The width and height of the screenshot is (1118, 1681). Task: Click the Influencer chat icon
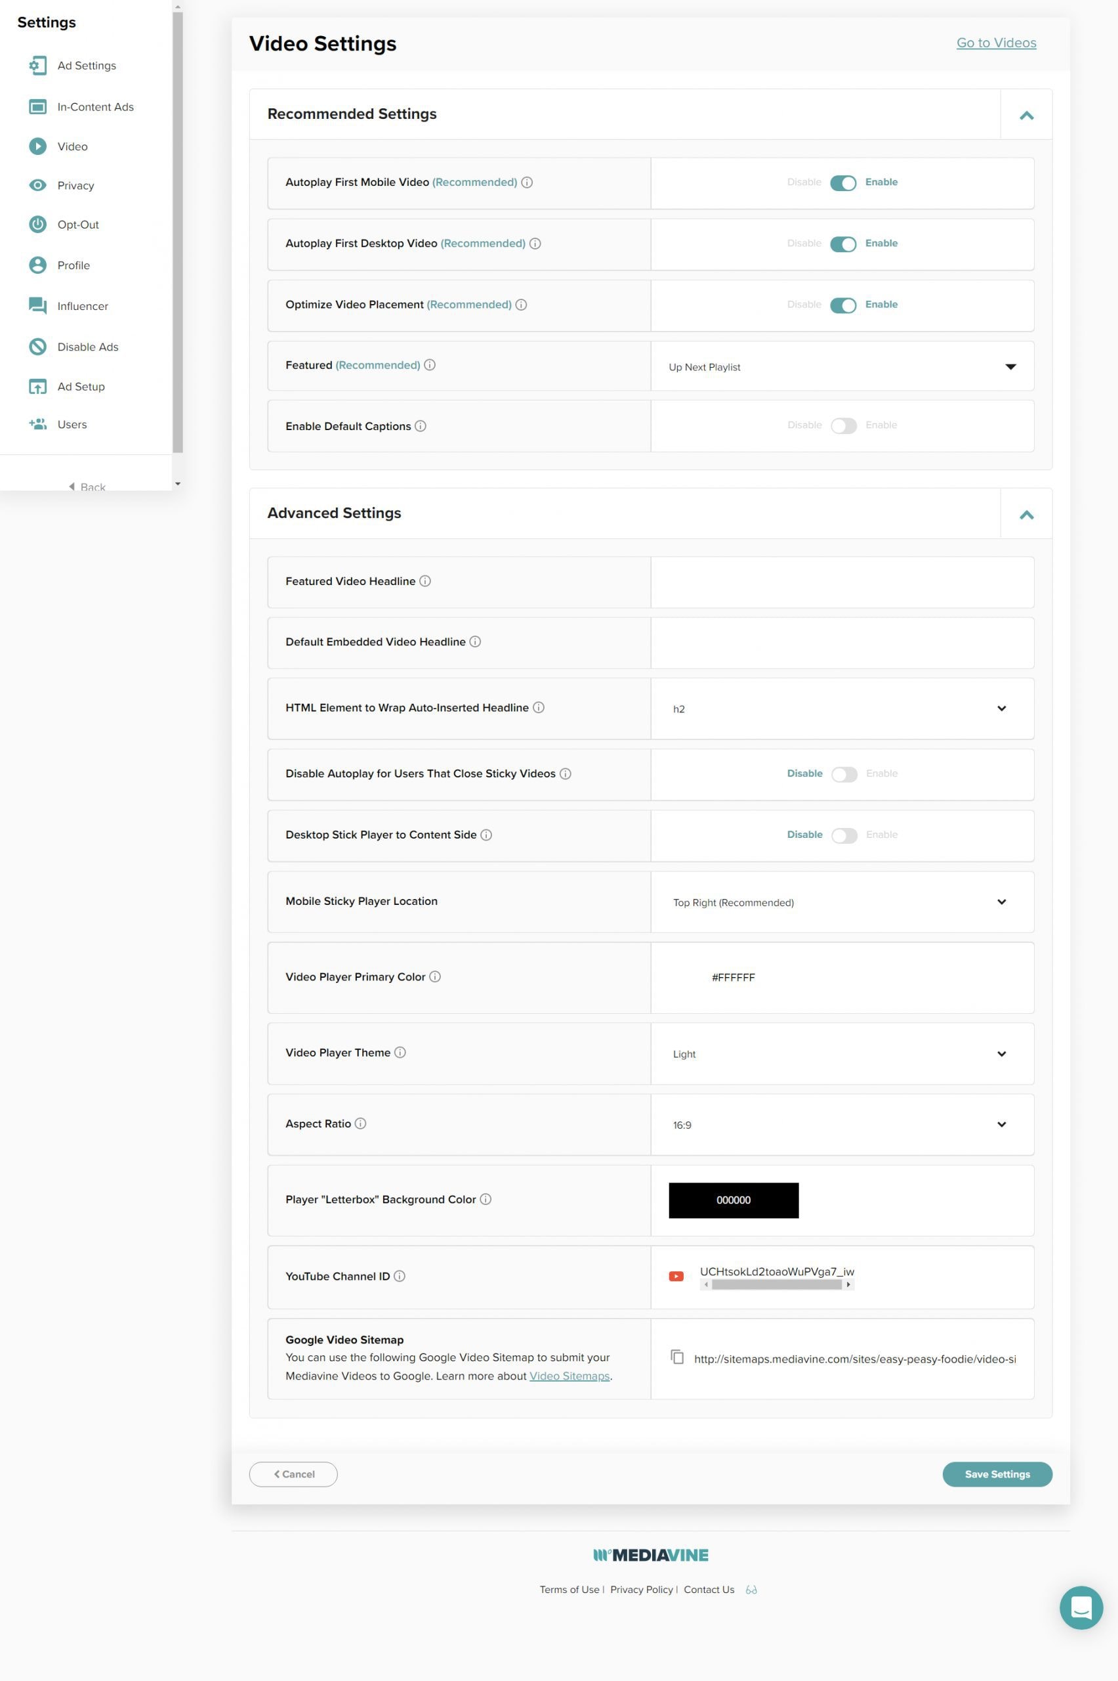pos(37,306)
